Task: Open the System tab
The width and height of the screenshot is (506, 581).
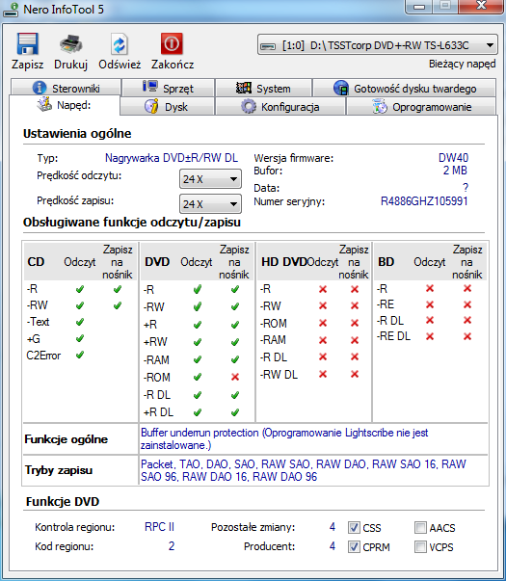Action: click(263, 88)
